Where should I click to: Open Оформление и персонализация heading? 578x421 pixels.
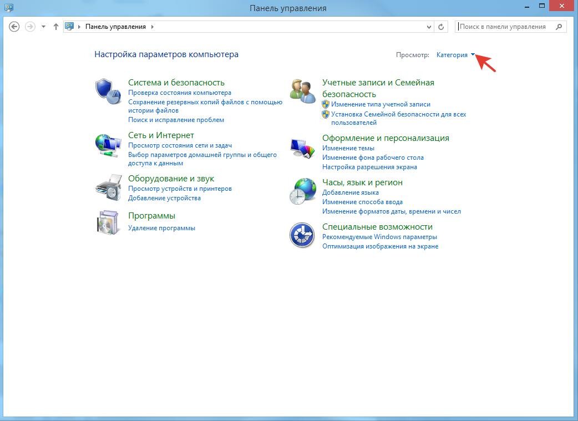(x=386, y=138)
